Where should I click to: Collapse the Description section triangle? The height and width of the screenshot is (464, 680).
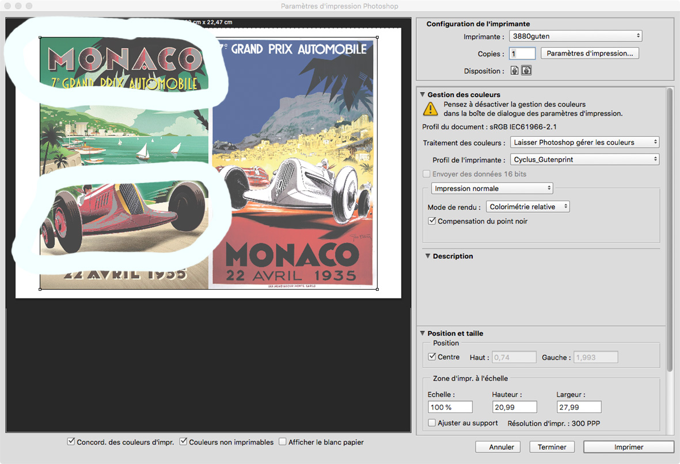(428, 256)
